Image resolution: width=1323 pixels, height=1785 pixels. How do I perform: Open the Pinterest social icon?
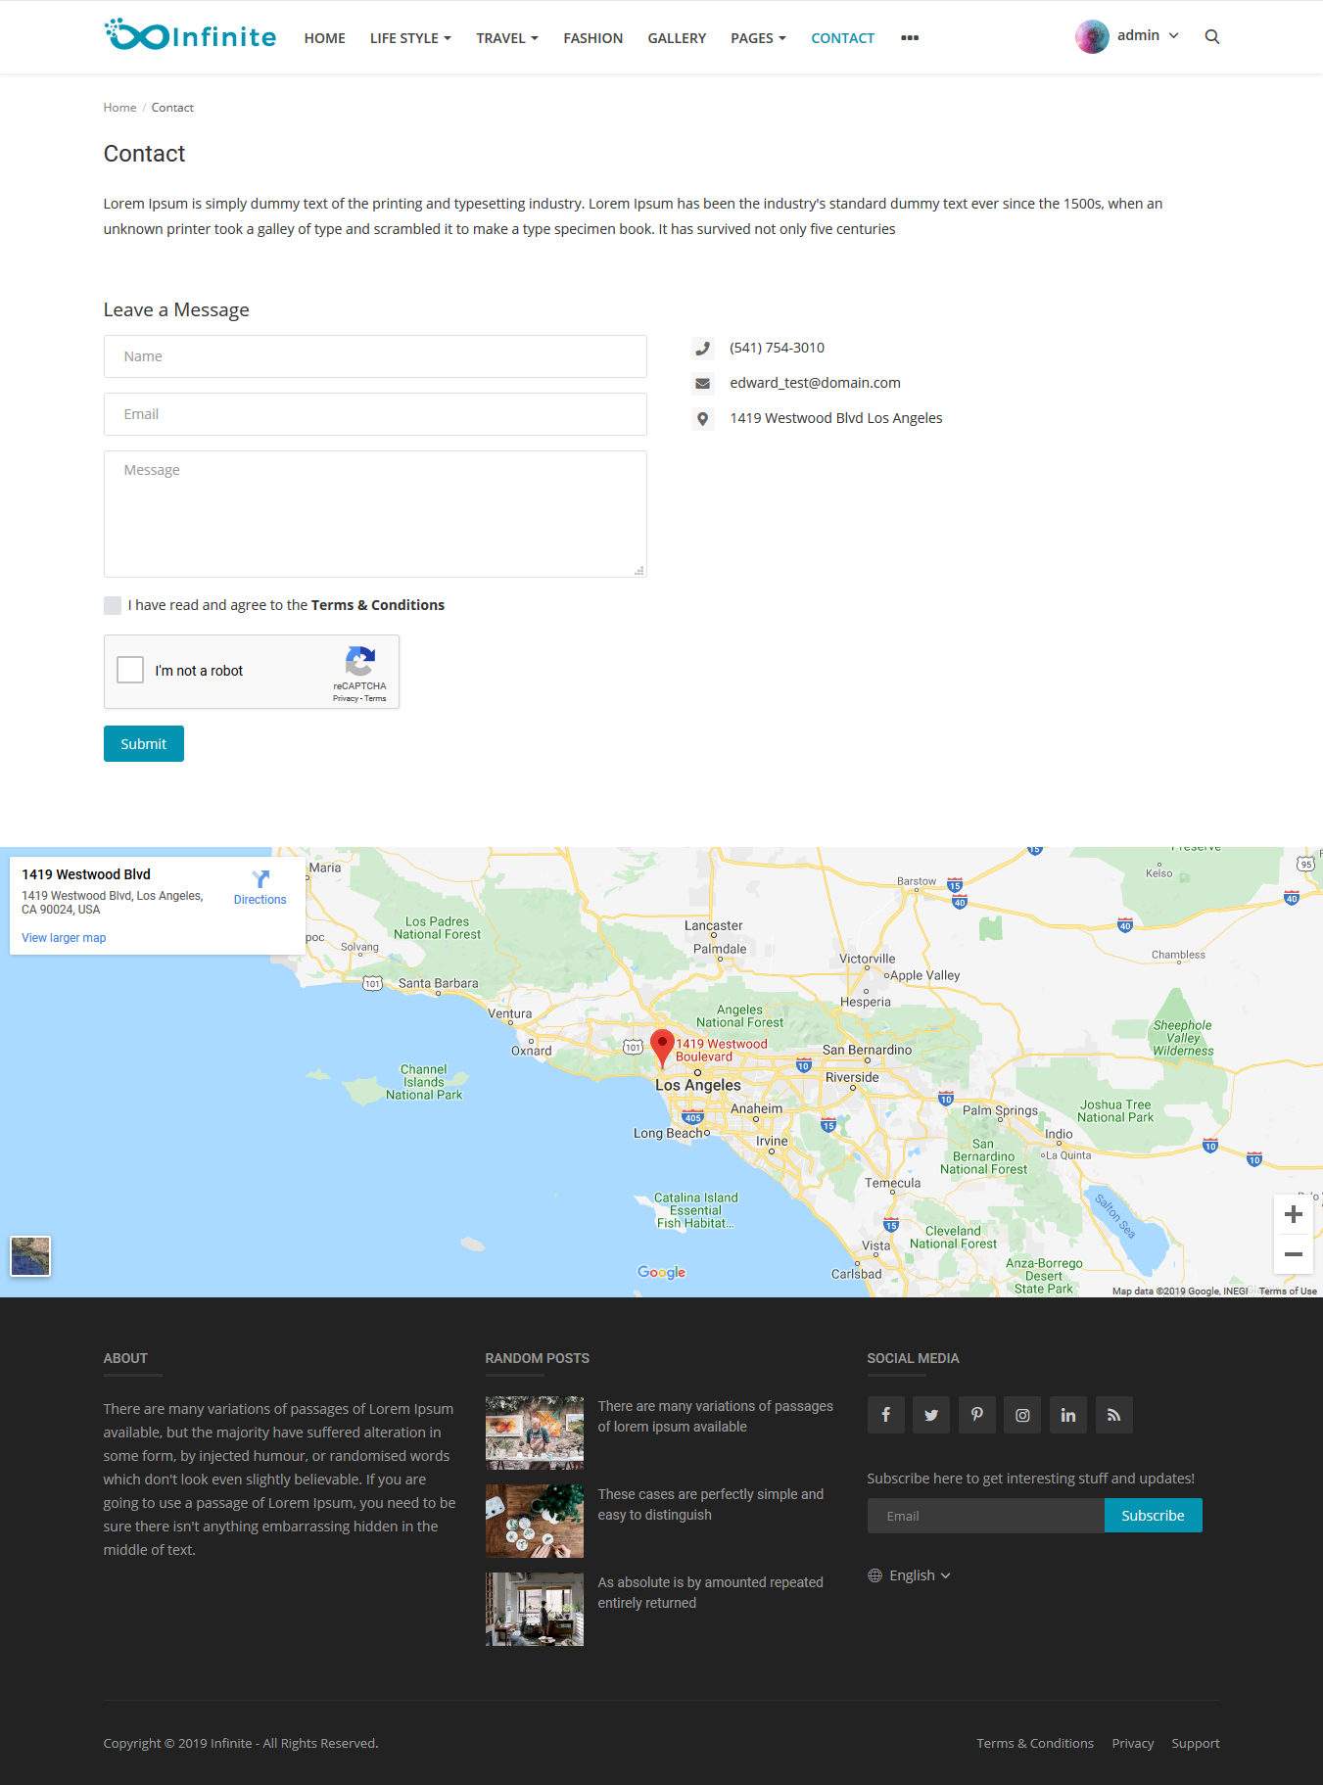pos(977,1415)
